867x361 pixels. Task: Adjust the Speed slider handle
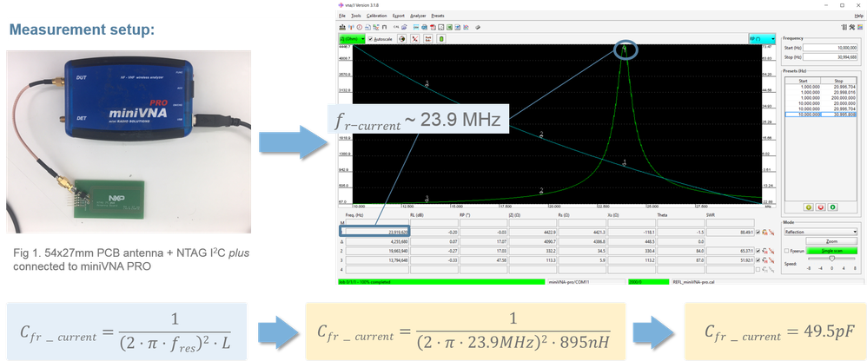(x=831, y=259)
